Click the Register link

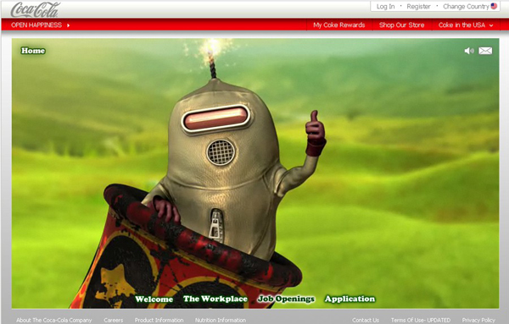[x=418, y=7]
